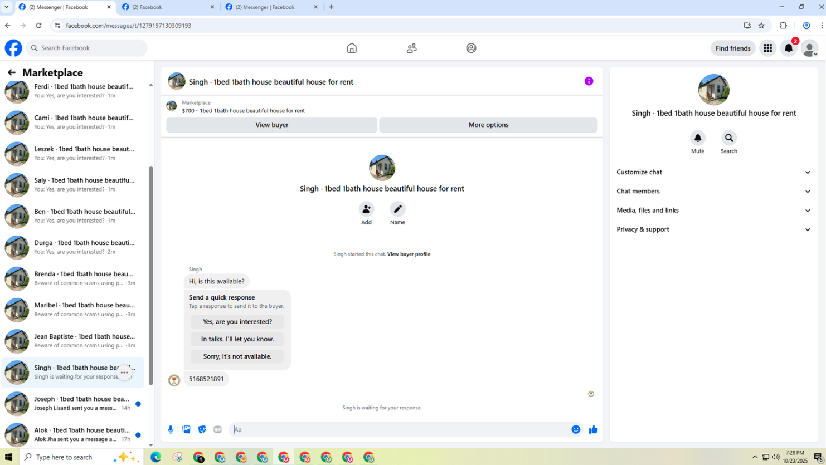This screenshot has height=465, width=826.
Task: Open the Notifications bell with badge 2
Action: tap(789, 48)
